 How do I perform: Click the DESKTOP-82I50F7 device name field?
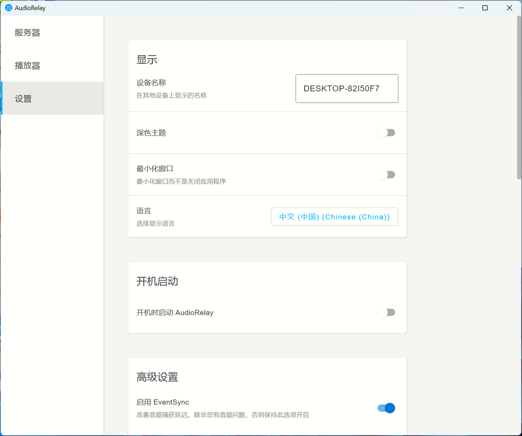coord(347,89)
